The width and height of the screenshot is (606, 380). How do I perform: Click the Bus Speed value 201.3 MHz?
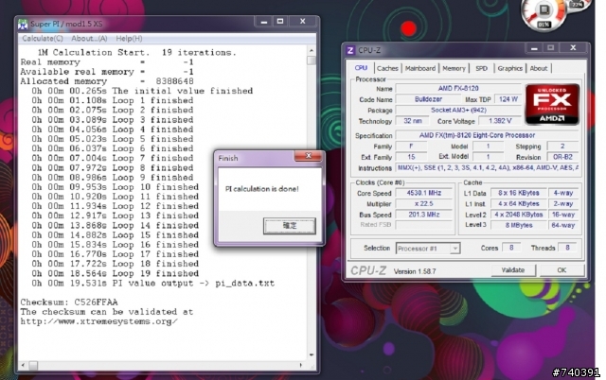point(424,215)
